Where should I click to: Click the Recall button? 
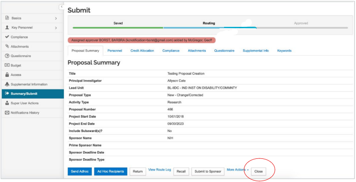pyautogui.click(x=181, y=171)
